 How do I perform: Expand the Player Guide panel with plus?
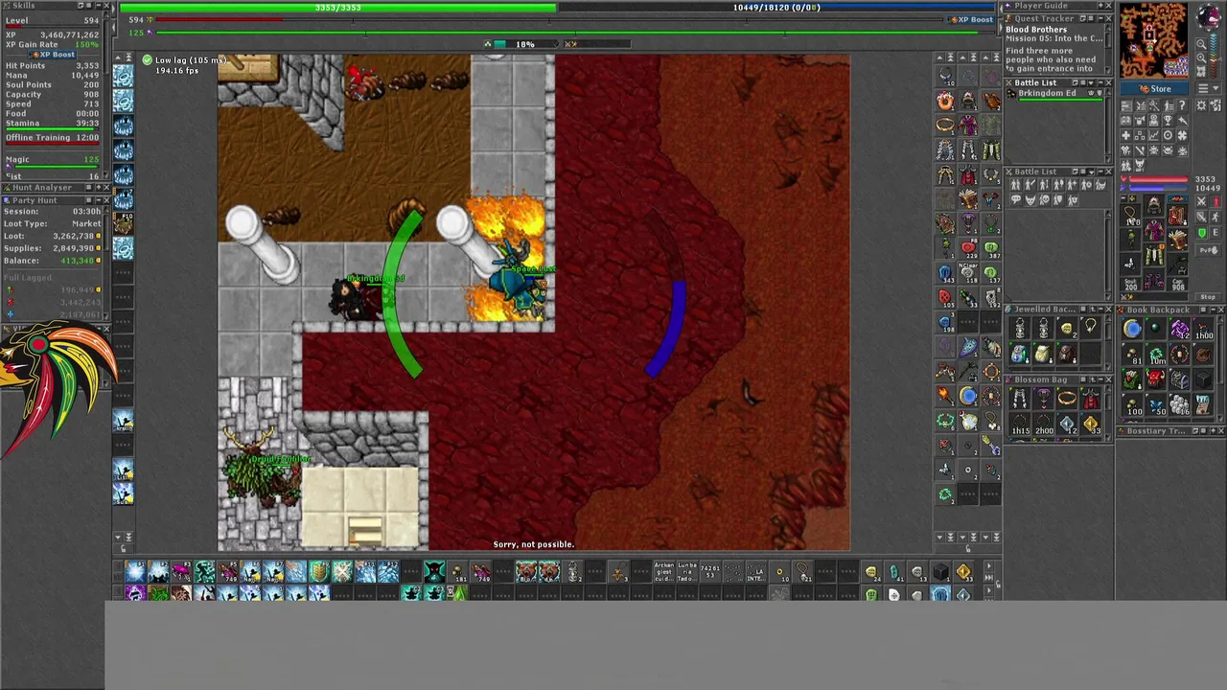click(x=1100, y=6)
